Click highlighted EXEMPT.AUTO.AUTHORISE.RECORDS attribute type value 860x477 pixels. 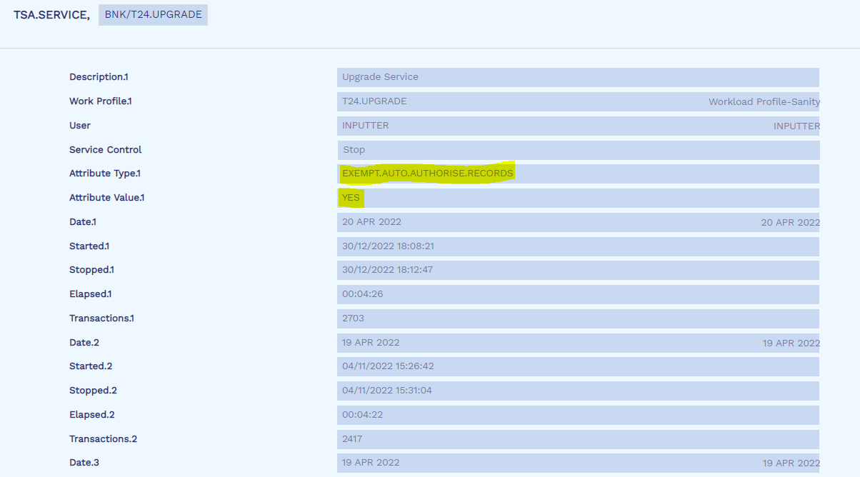pyautogui.click(x=427, y=174)
